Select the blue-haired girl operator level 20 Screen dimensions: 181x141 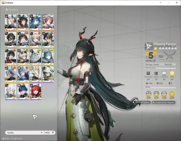35,22
